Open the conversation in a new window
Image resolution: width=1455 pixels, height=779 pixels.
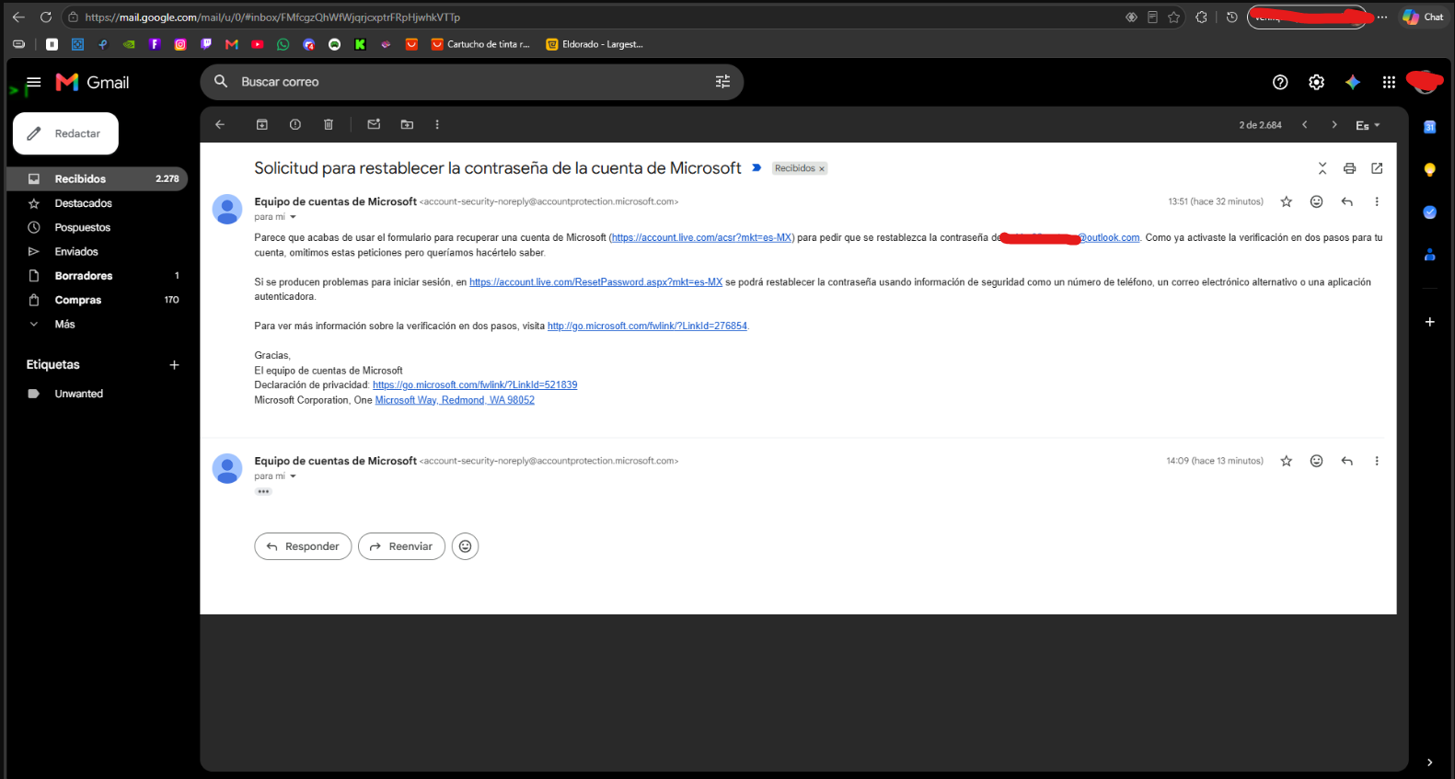pos(1377,168)
